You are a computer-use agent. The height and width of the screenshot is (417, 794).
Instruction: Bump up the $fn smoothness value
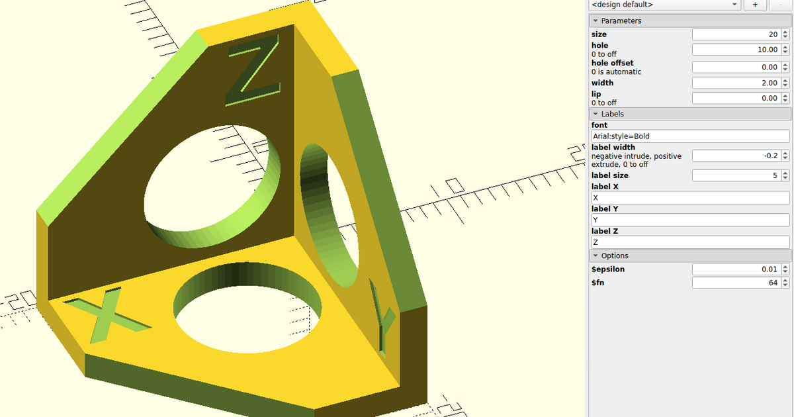pos(785,280)
